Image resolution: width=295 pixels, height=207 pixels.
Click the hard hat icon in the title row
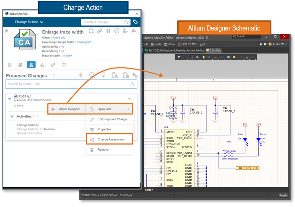coord(134,31)
